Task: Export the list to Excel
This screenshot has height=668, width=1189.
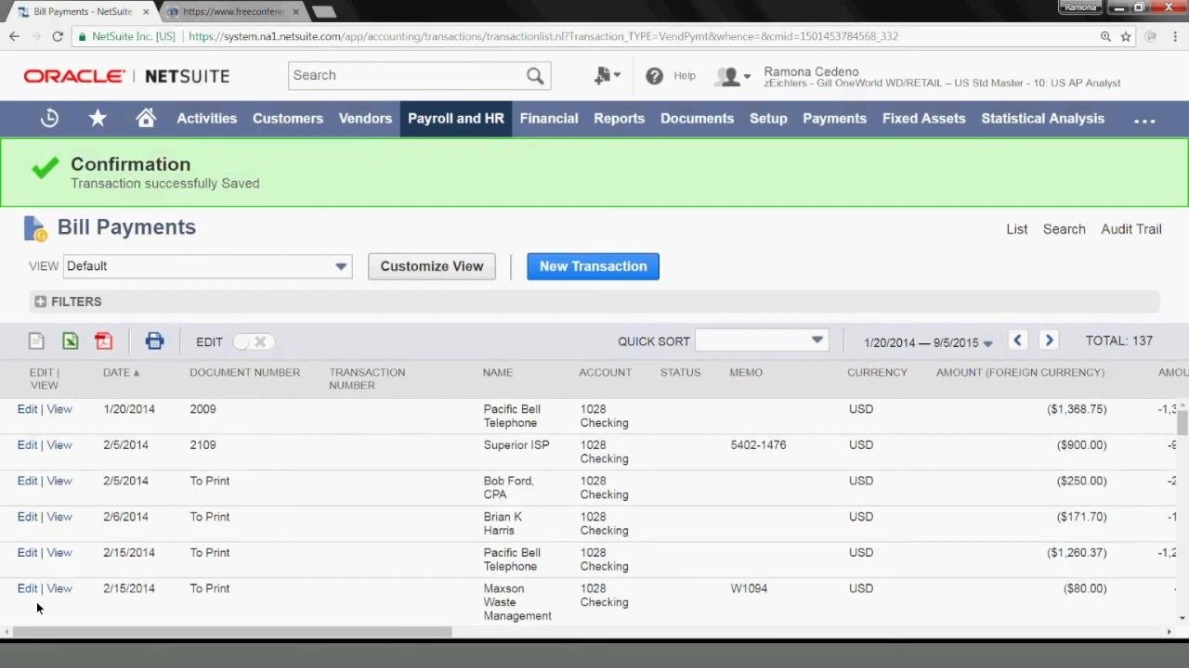Action: click(x=70, y=341)
